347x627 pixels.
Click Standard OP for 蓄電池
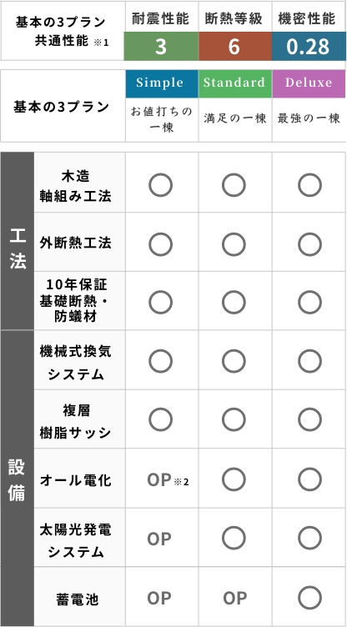pyautogui.click(x=235, y=599)
